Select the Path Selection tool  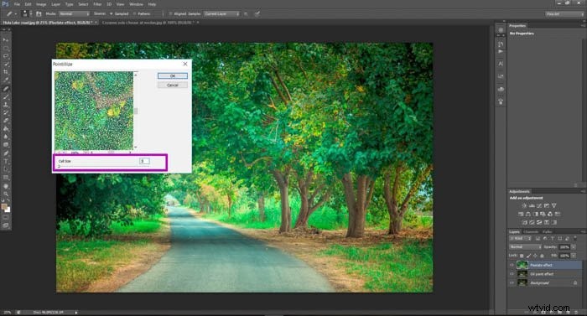pyautogui.click(x=6, y=169)
